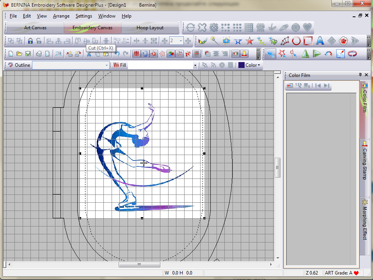Click the Lock padlock icon

[30, 41]
